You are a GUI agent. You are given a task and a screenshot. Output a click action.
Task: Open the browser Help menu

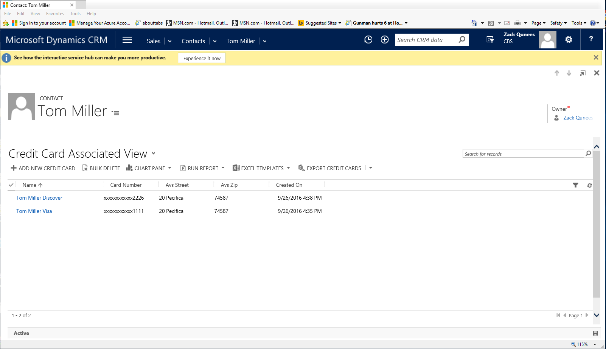91,14
